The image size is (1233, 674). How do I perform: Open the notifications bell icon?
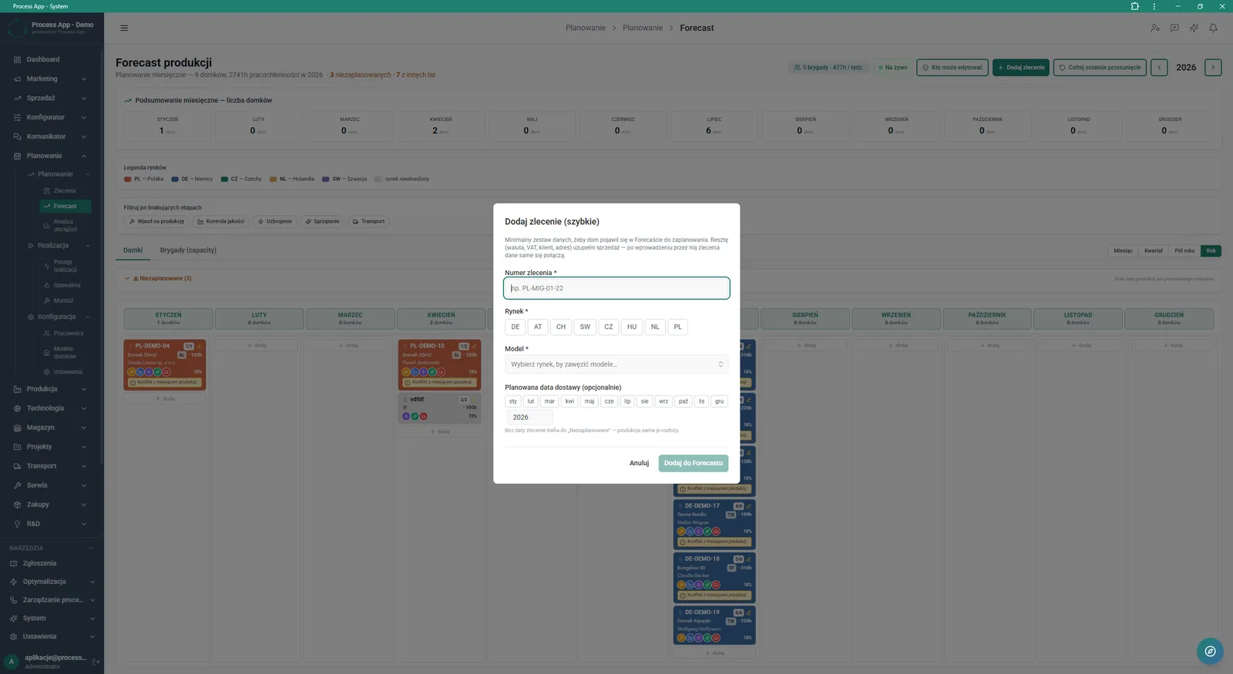click(x=1213, y=28)
